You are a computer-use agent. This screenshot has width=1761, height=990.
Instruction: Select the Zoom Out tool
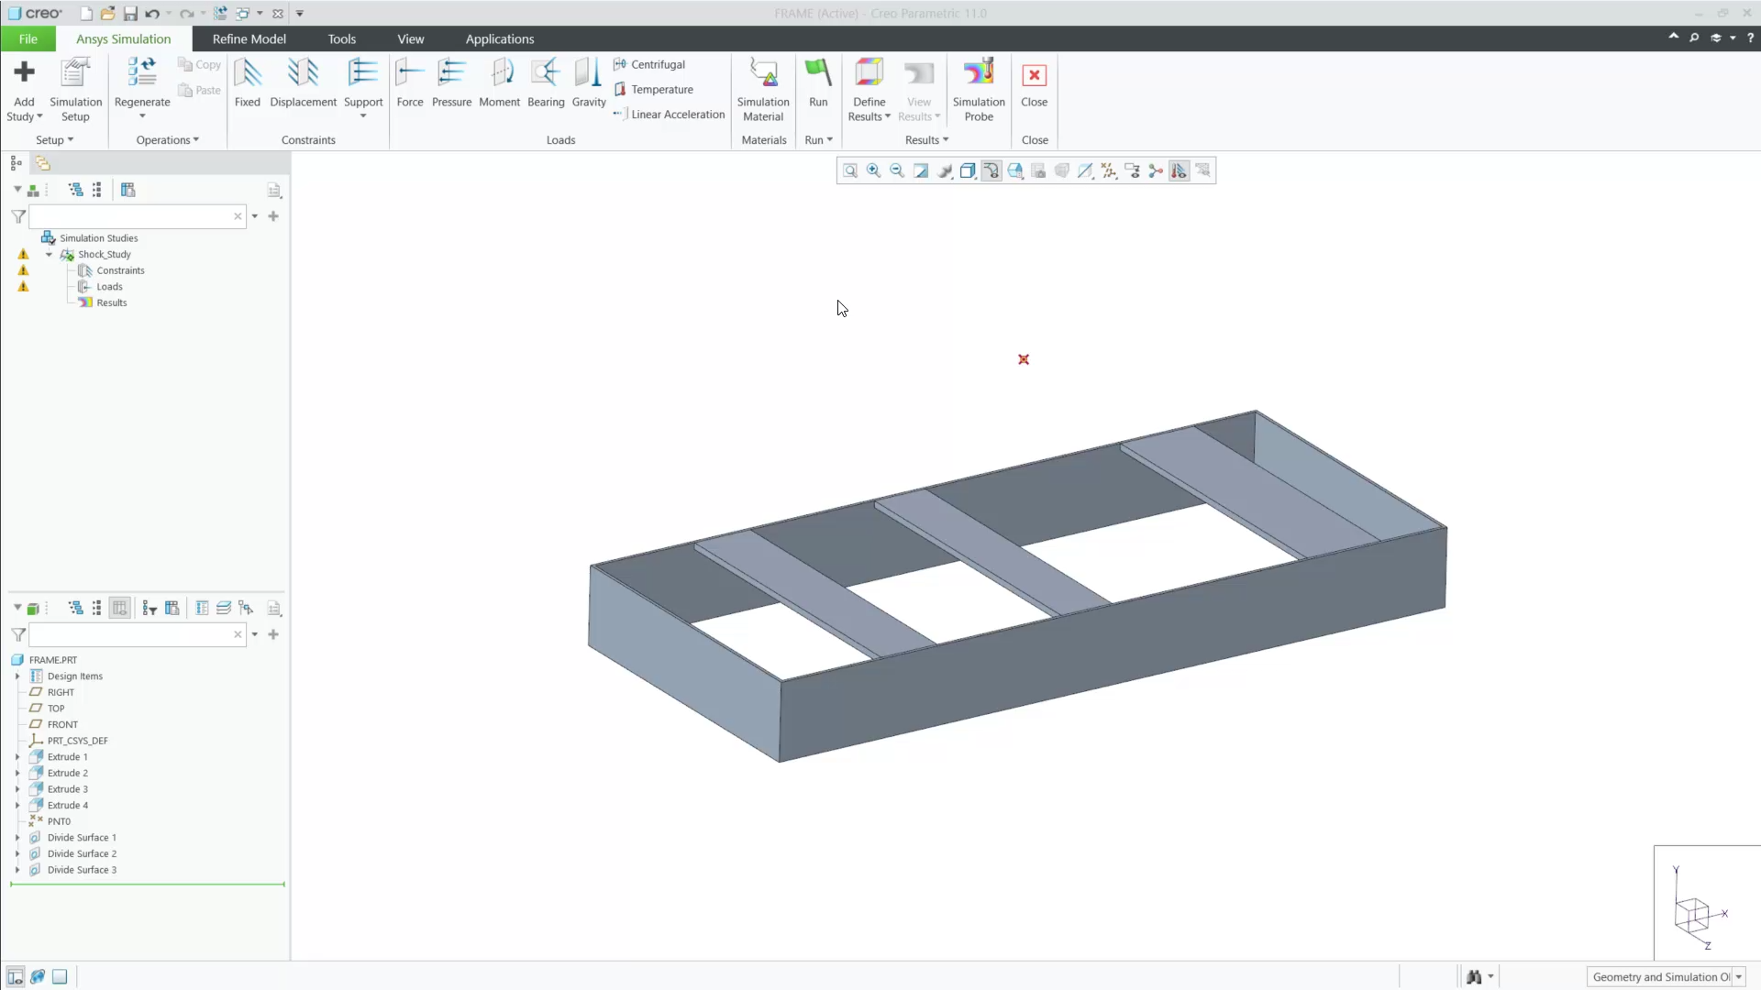pos(896,170)
